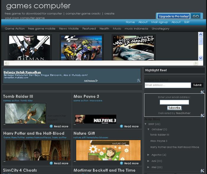Expand the Juni (33) archive month
The width and height of the screenshot is (207, 174).
pyautogui.click(x=148, y=161)
